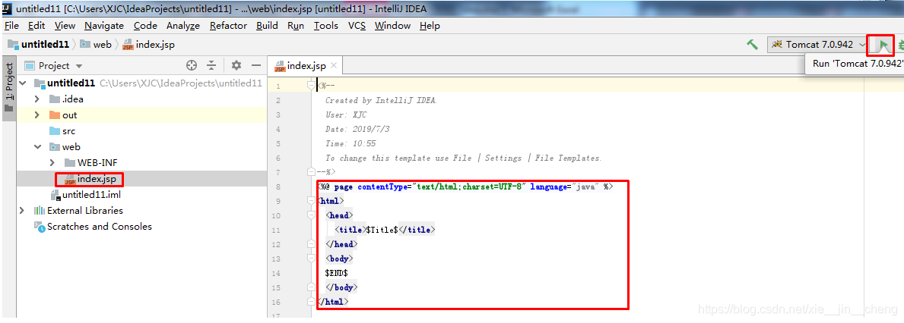Open the Refactor menu
The image size is (904, 323).
pos(228,25)
